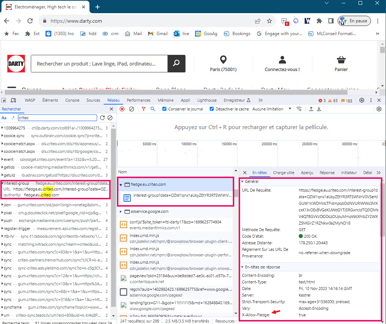Open the Panier basket

click(x=341, y=64)
